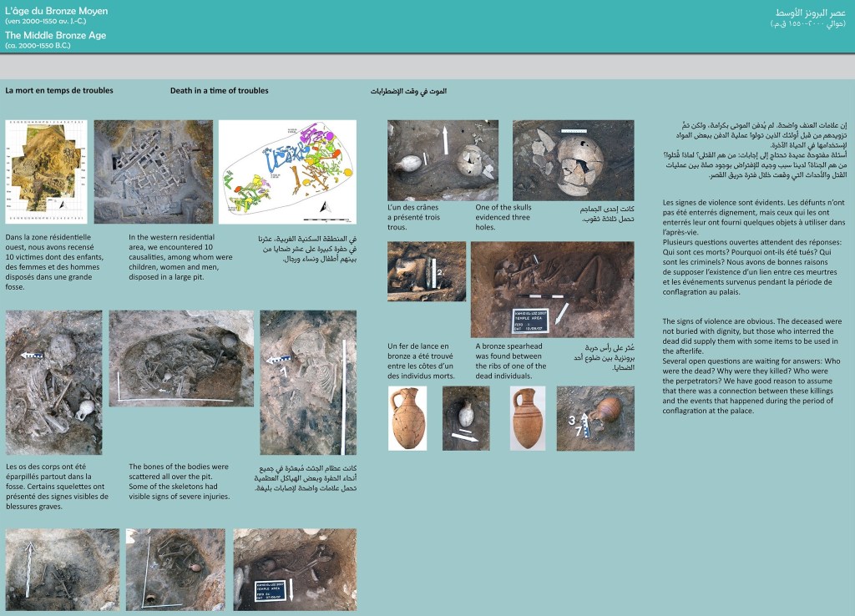The width and height of the screenshot is (855, 616).
Task: Click the fragmented skull close-up photo
Action: [573, 159]
